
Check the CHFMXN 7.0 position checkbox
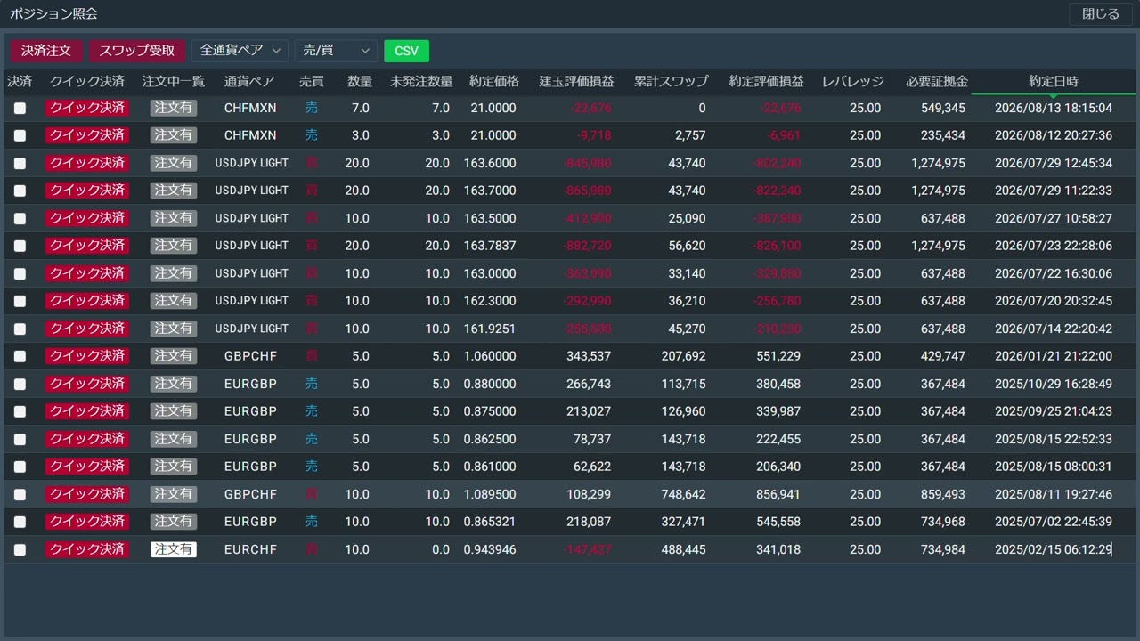pos(20,109)
